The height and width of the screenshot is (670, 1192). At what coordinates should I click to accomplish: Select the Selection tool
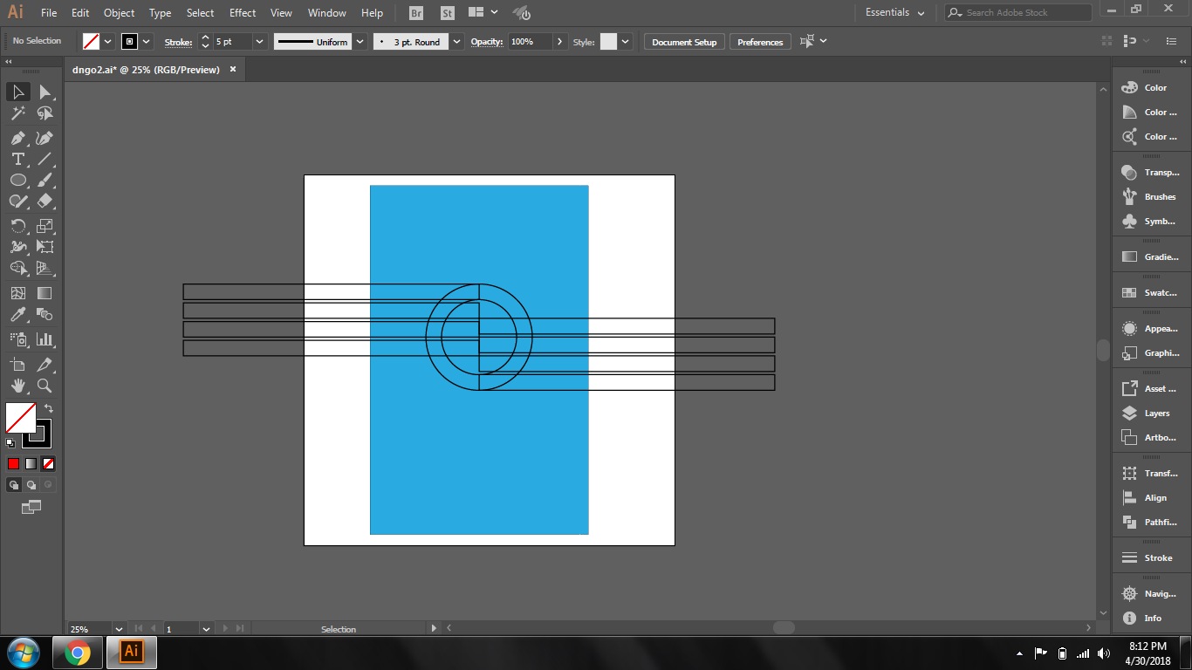(x=18, y=92)
